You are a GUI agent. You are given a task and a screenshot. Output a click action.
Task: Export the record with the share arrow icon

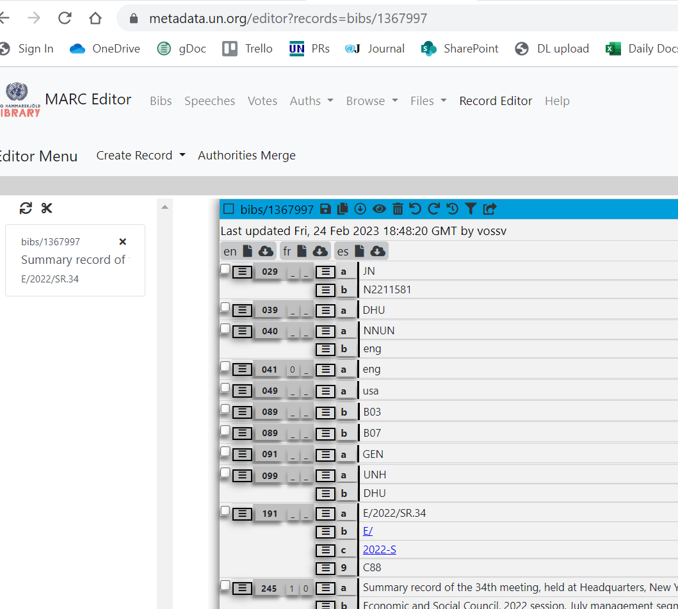[x=488, y=209]
